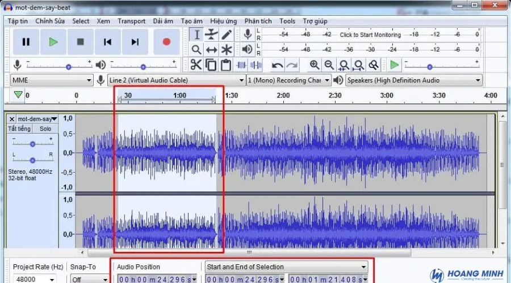The image size is (511, 283).
Task: Click Trim audio outside selection icon
Action: (x=241, y=65)
